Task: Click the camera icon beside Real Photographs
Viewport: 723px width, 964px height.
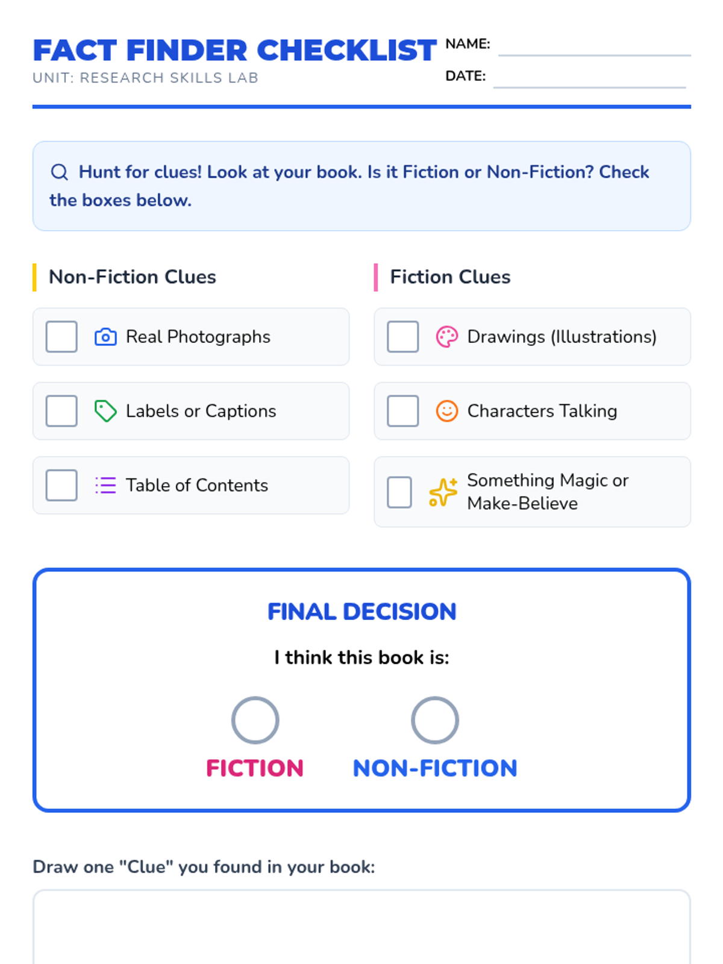Action: (x=105, y=337)
